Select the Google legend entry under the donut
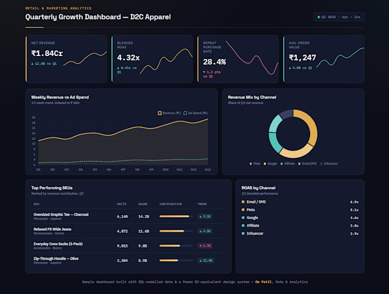 tap(270, 164)
